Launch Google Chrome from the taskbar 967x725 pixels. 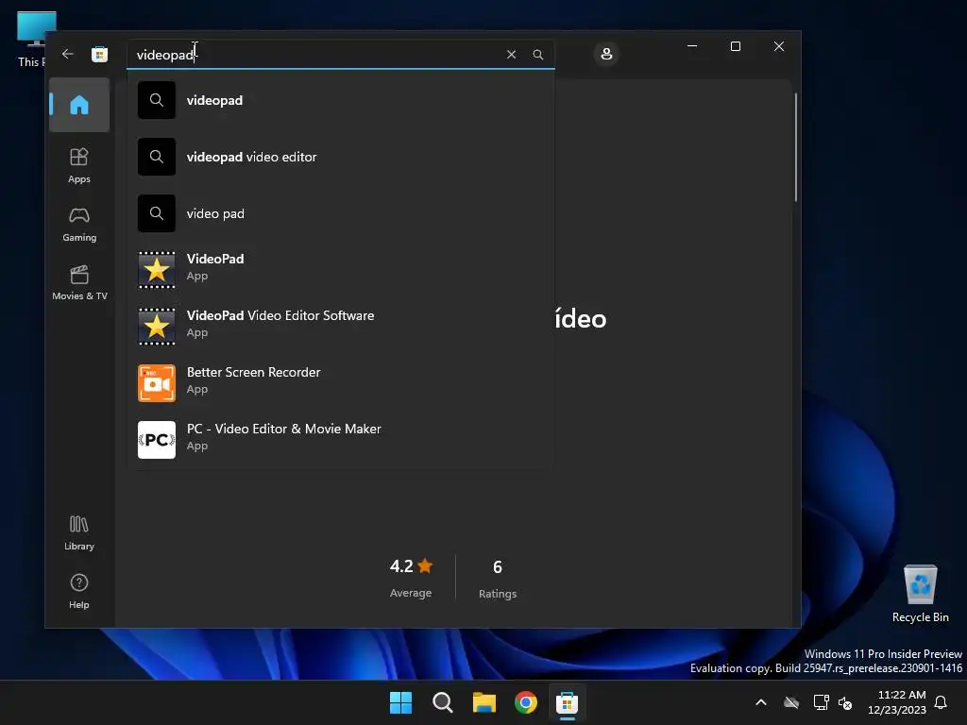pos(526,702)
